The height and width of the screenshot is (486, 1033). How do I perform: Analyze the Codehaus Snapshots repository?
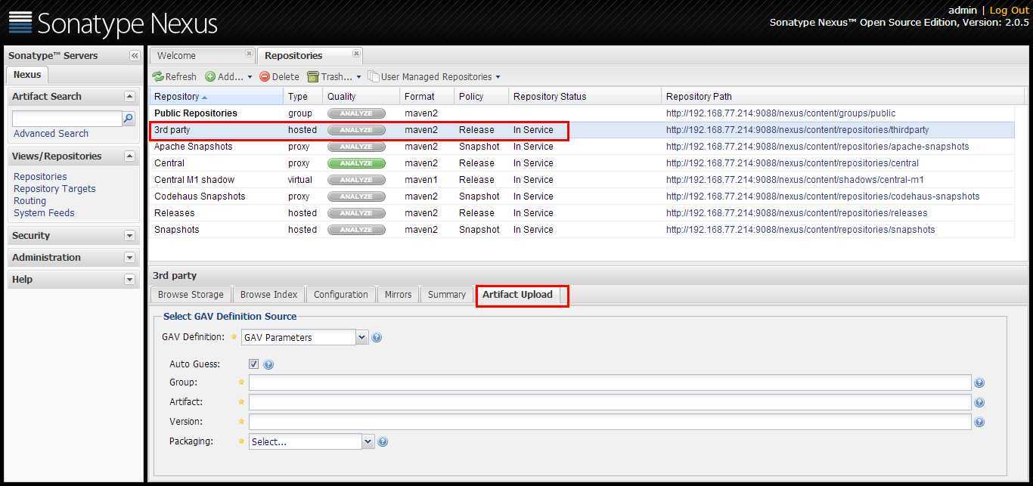[356, 197]
